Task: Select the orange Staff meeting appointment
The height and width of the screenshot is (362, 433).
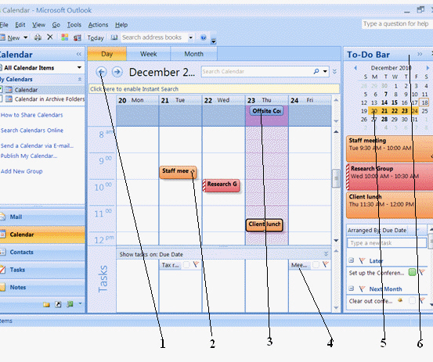Action: pos(178,172)
